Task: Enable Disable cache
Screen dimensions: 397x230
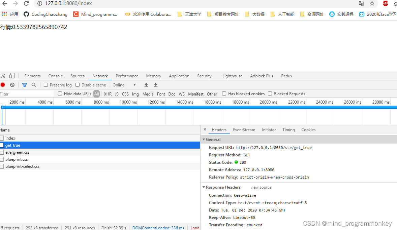Action: pos(78,85)
